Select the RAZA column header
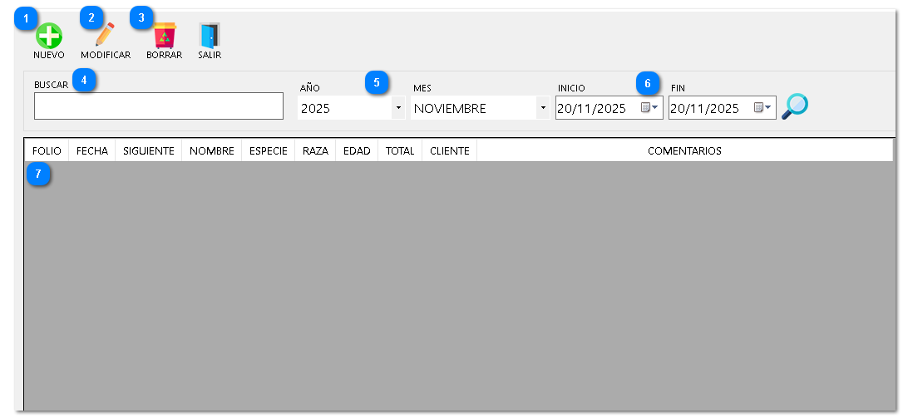This screenshot has width=903, height=418. coord(315,151)
